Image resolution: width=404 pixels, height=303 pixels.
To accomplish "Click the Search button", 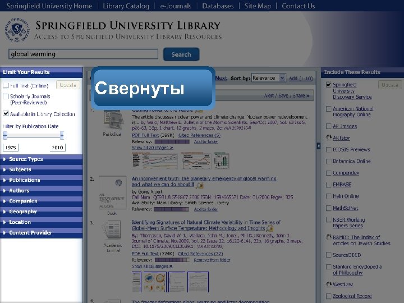I will click(x=181, y=54).
